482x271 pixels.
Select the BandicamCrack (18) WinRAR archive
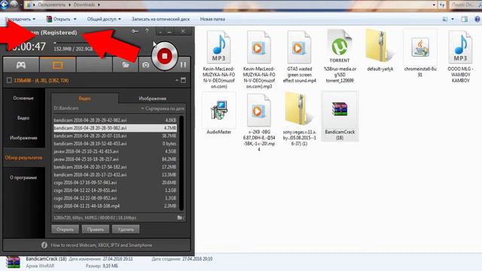(340, 116)
